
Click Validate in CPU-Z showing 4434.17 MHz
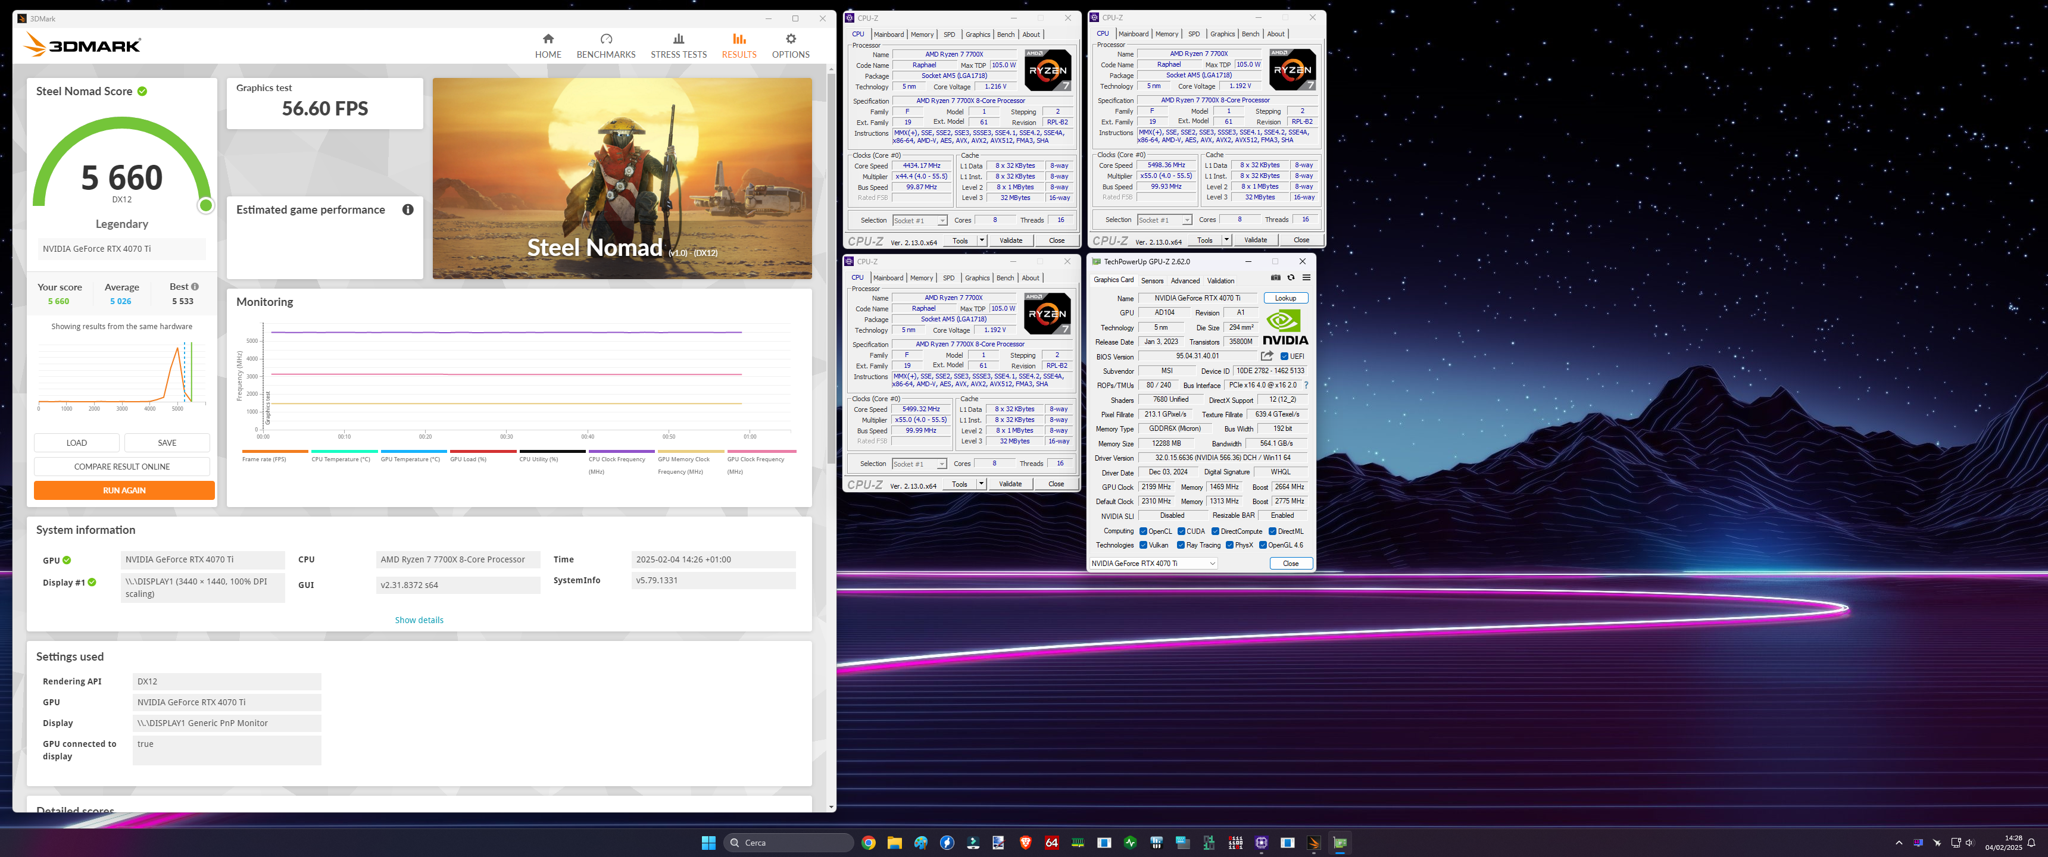[x=1010, y=240]
